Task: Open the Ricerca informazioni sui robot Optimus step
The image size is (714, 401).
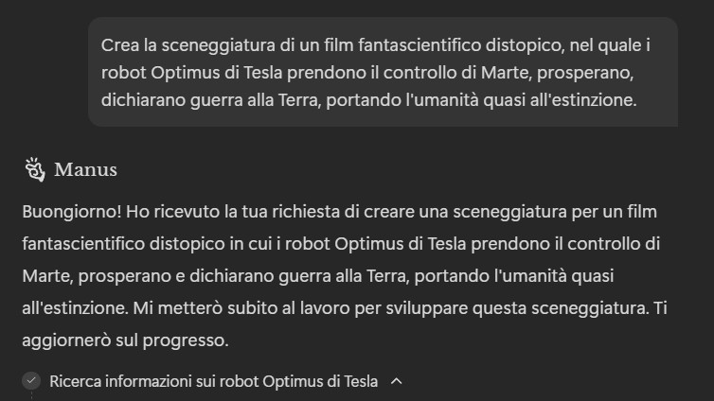Action: pyautogui.click(x=214, y=381)
